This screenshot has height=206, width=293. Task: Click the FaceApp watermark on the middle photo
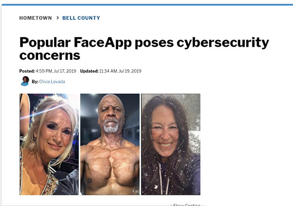[x=136, y=191]
